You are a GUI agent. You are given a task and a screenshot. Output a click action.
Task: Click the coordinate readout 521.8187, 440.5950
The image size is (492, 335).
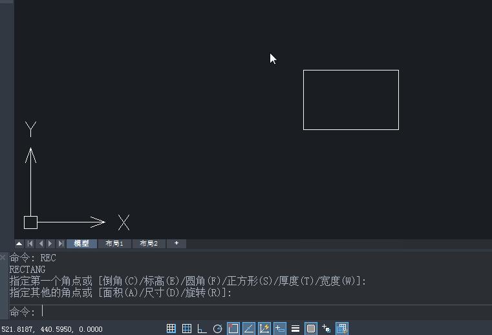[52, 329]
